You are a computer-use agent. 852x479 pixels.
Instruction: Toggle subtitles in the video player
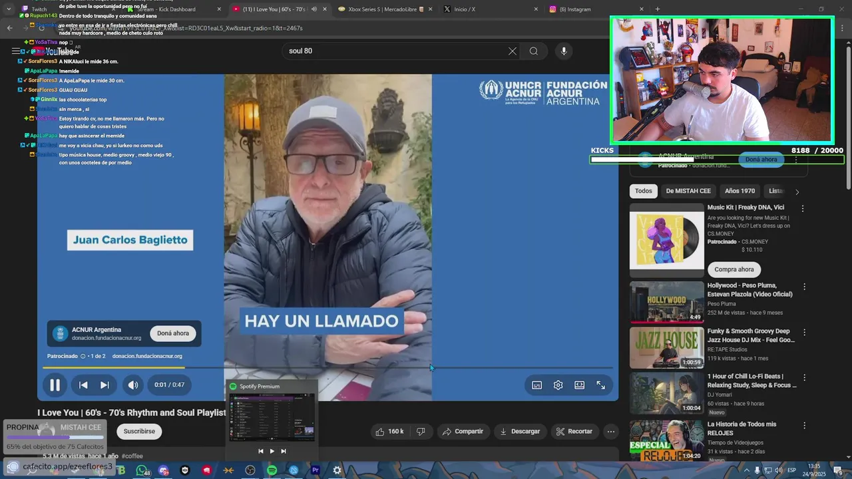click(x=536, y=385)
